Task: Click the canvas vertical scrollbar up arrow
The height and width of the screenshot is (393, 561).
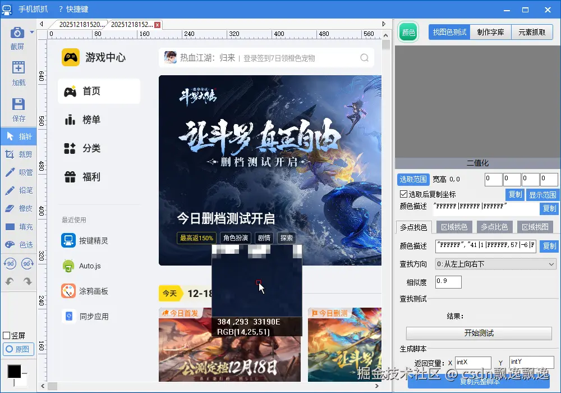Action: tap(385, 35)
